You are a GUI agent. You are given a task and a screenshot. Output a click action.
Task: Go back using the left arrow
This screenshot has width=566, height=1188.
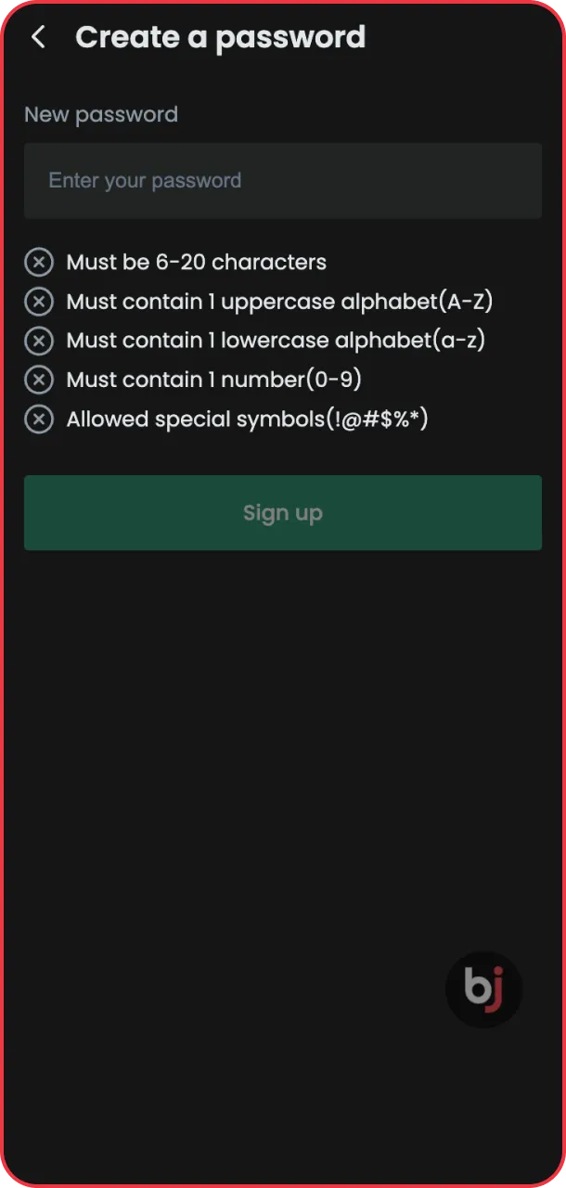tap(38, 37)
